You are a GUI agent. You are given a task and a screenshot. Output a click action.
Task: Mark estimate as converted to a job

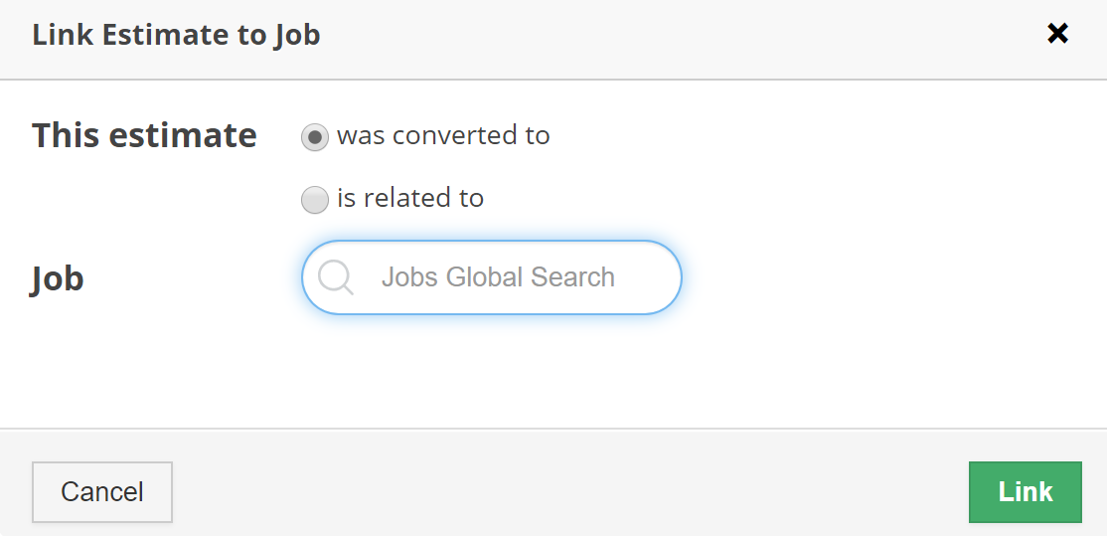click(315, 137)
